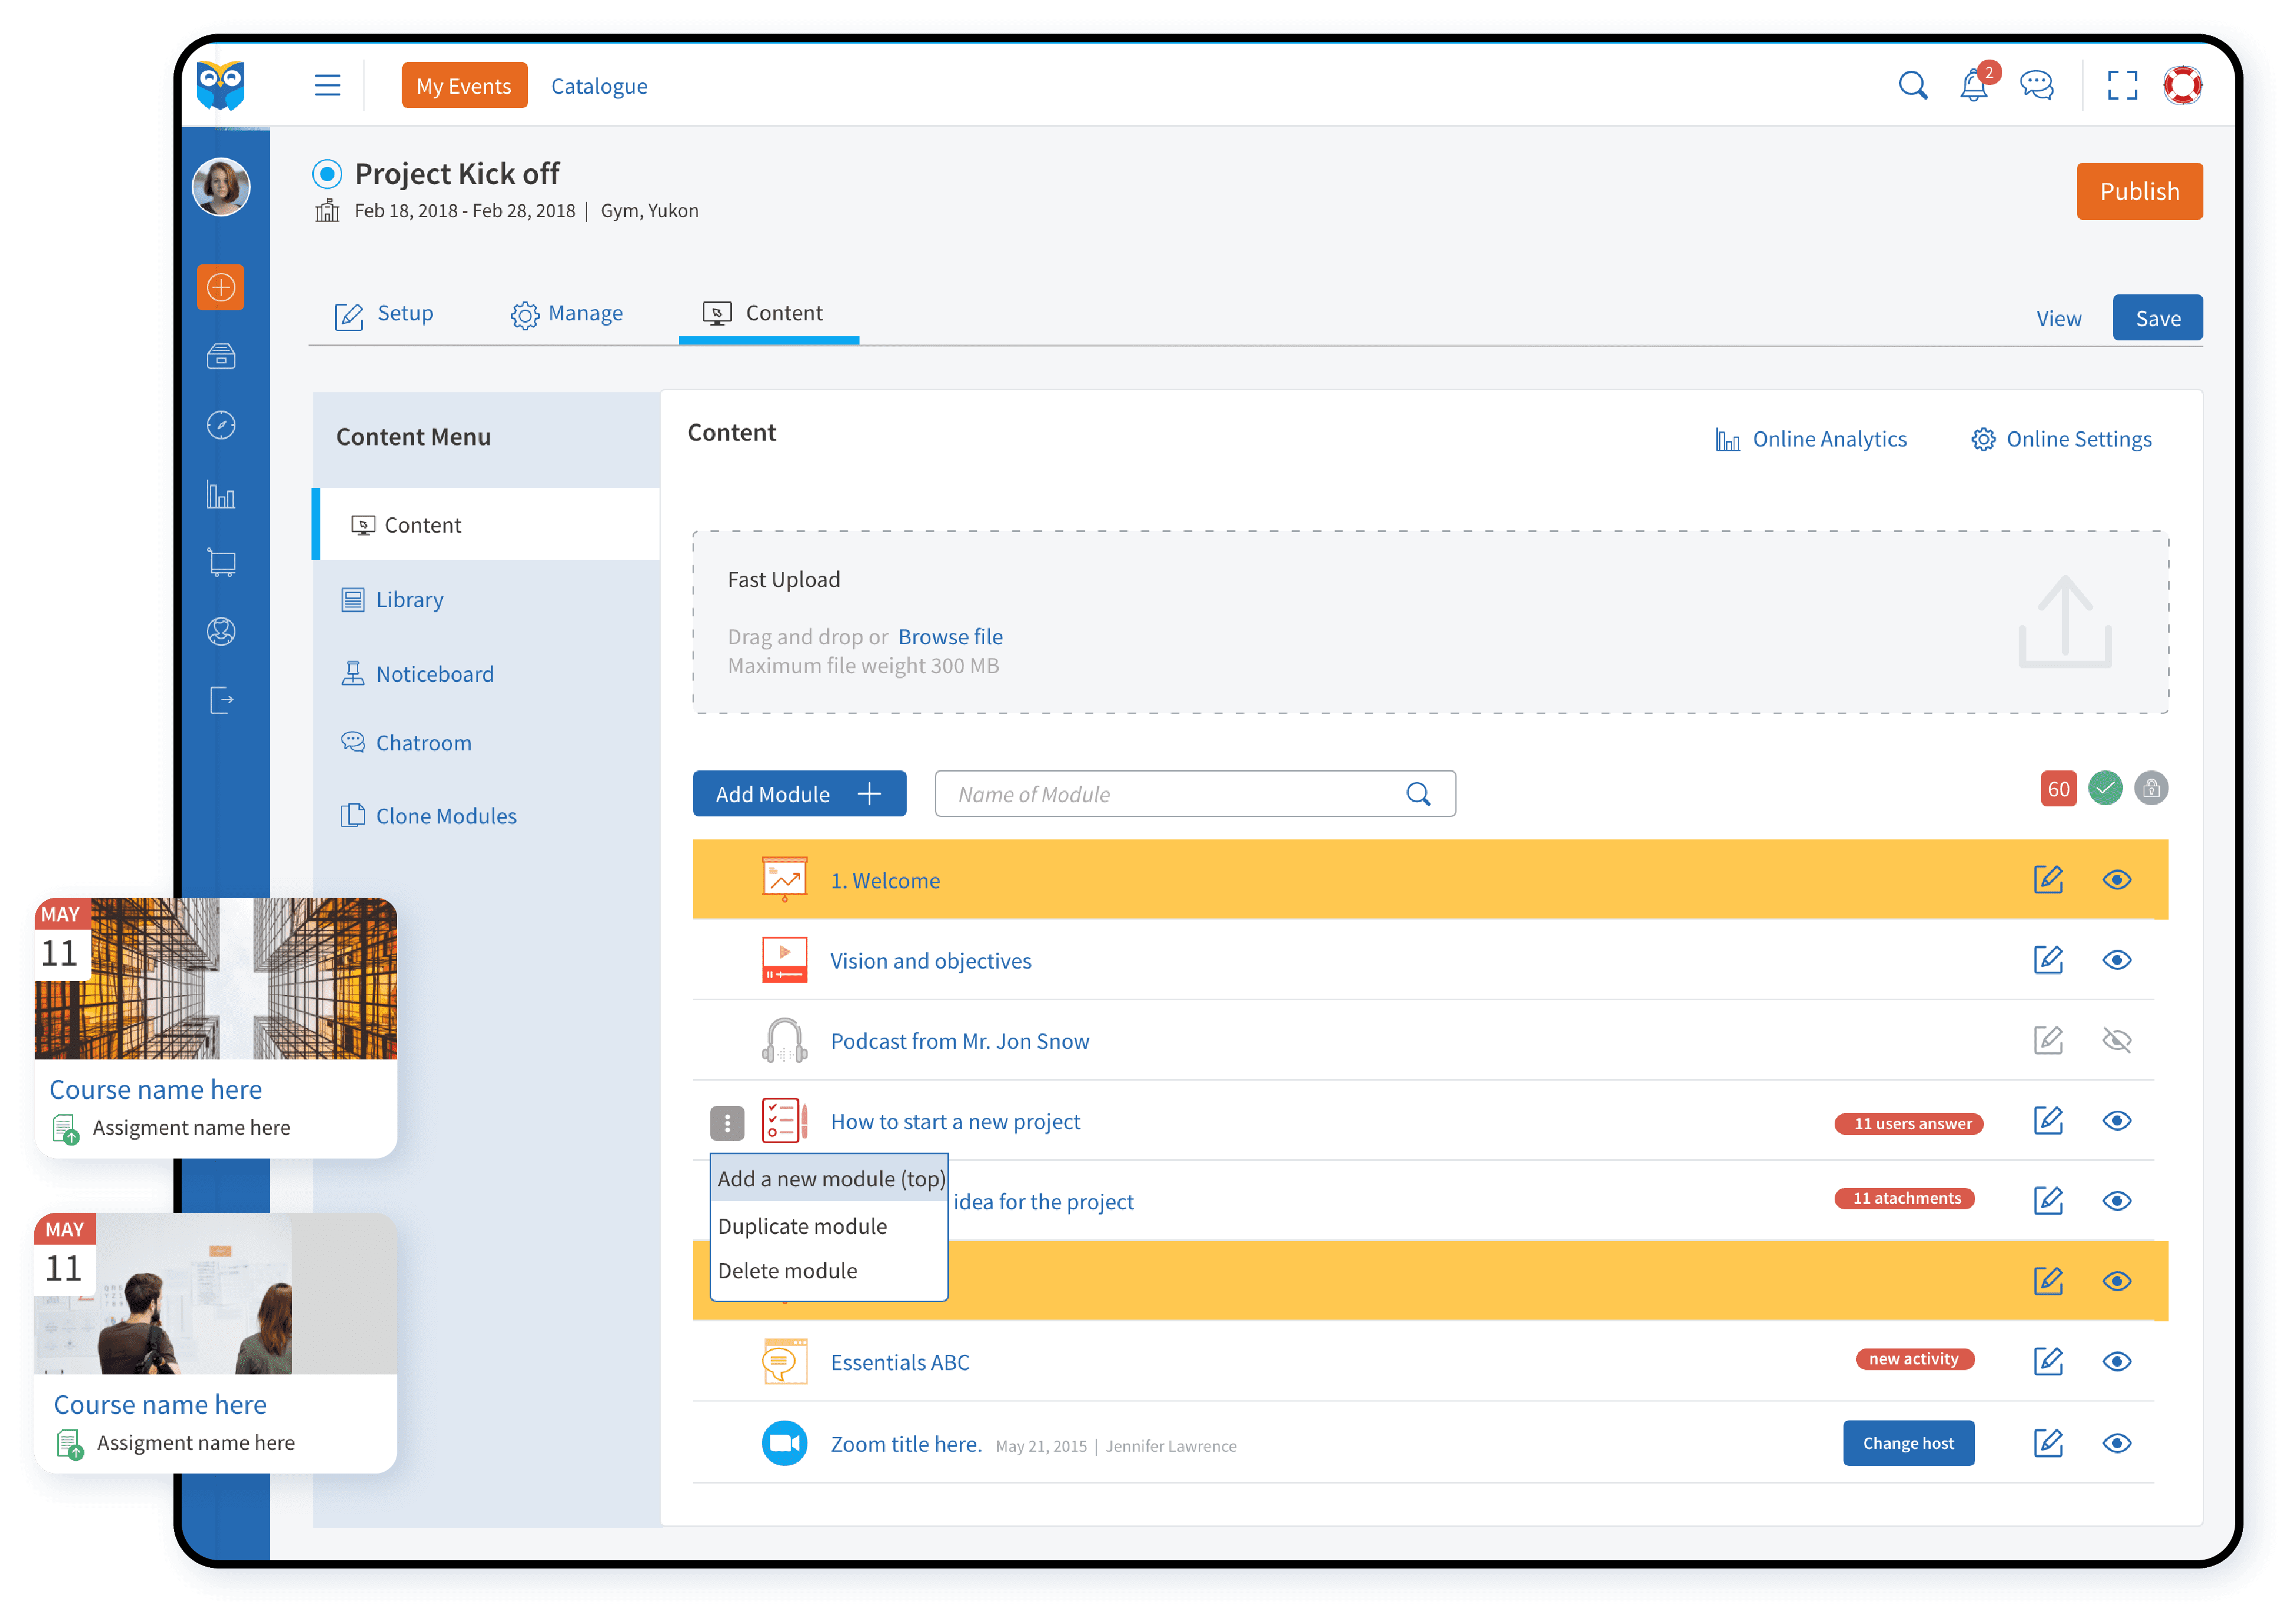This screenshot has height=1621, width=2296.
Task: Click the owl logo icon
Action: [x=220, y=85]
